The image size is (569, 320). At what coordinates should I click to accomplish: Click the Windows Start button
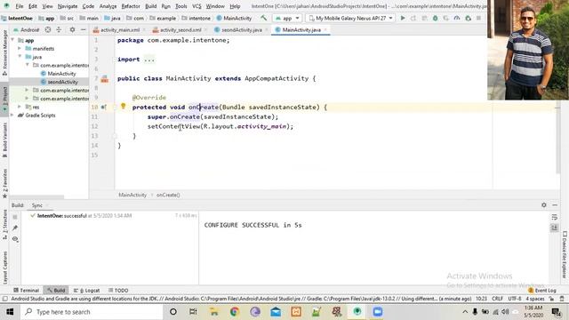pos(10,312)
